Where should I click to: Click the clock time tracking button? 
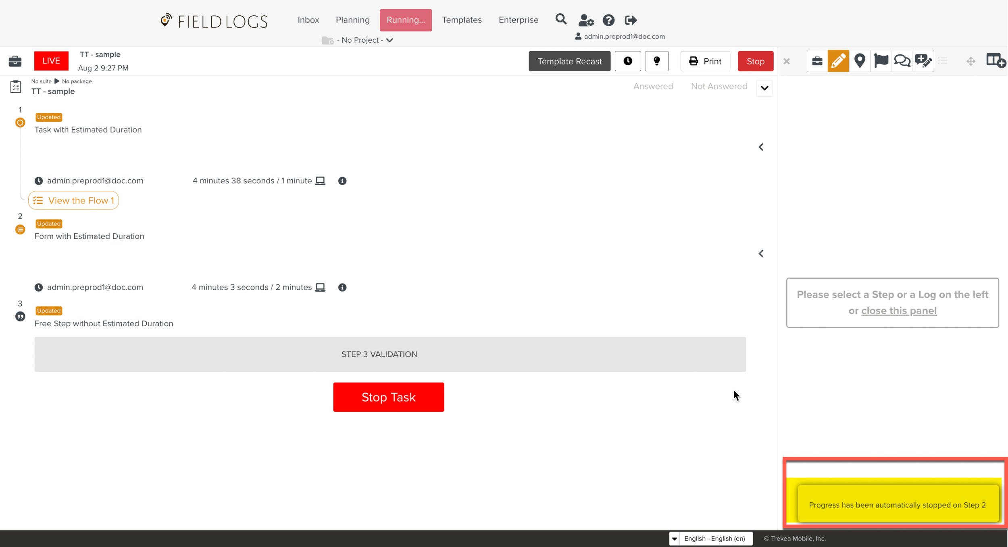(628, 61)
